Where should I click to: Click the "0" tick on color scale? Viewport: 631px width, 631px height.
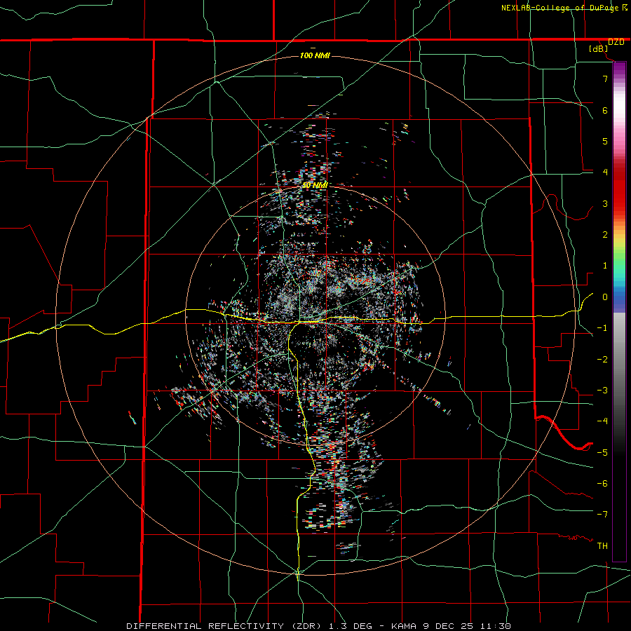coord(605,297)
